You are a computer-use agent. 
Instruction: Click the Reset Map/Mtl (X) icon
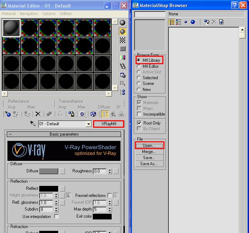(x=38, y=114)
